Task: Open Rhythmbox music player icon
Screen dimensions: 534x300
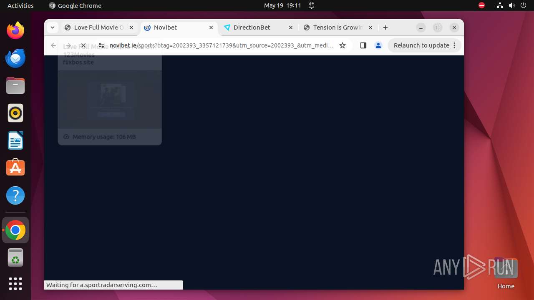Action: point(15,113)
